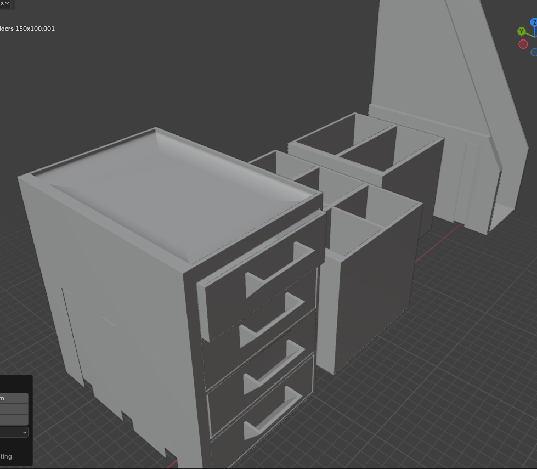
Task: Click the bottom field of the three operator fields
Action: 14,420
